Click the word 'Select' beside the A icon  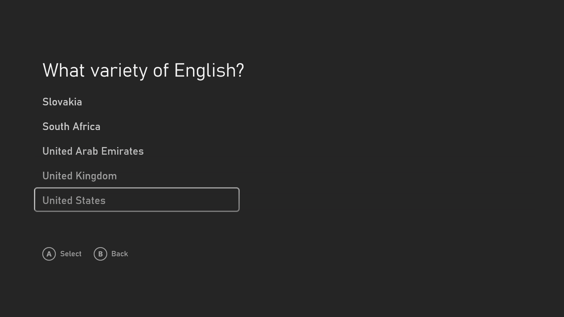click(x=71, y=254)
